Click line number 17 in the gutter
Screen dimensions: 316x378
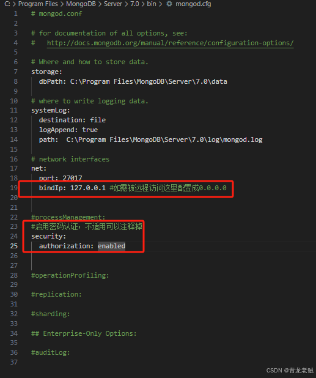pos(14,168)
